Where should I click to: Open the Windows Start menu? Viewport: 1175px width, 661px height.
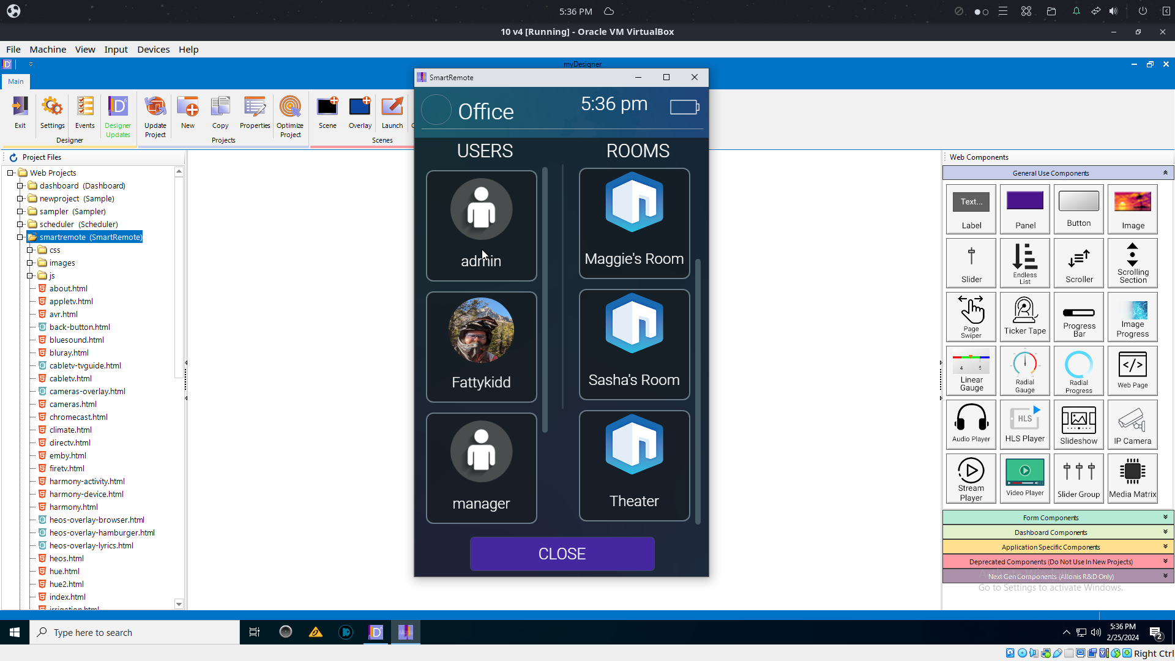click(15, 632)
